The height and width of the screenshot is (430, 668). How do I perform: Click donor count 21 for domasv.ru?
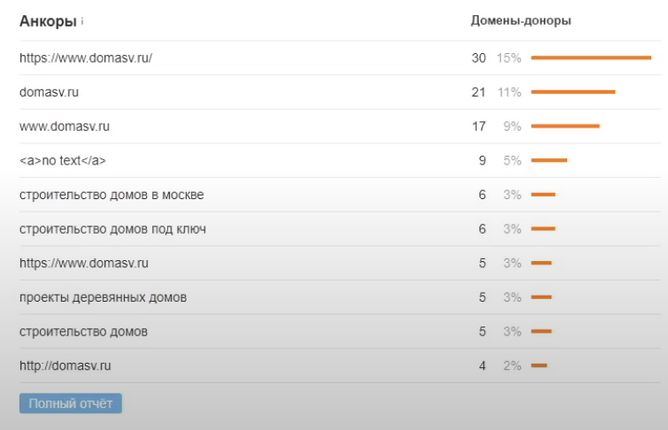coord(479,92)
